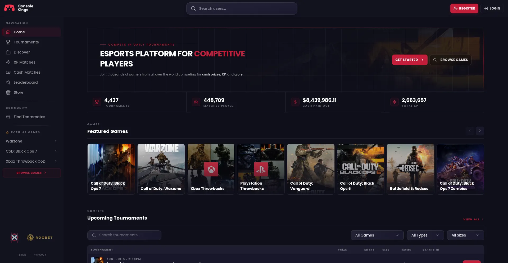Open the All Sizes dropdown

coord(465,235)
